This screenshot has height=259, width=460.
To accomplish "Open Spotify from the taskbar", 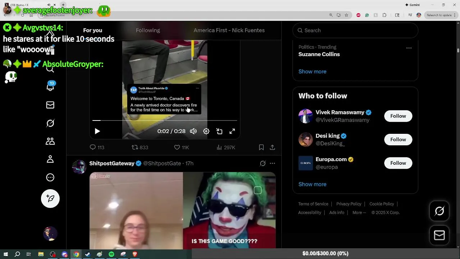I will coord(111,254).
